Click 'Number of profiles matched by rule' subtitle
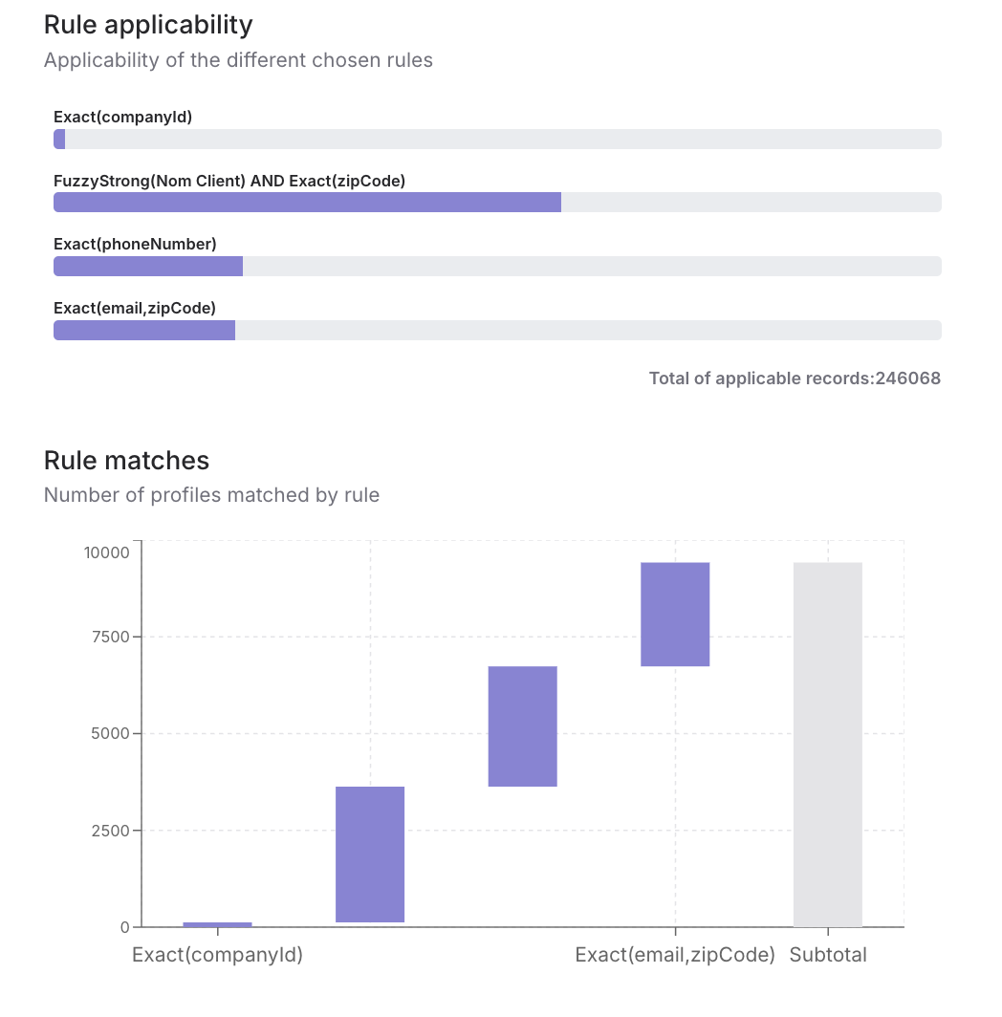Viewport: 1002px width, 1017px height. click(211, 495)
